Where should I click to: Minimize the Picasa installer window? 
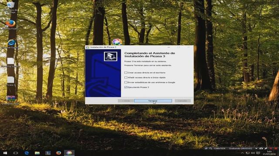[169, 47]
